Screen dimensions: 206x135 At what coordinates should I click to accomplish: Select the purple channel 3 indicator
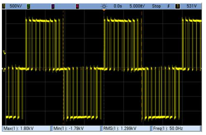[x=53, y=6]
